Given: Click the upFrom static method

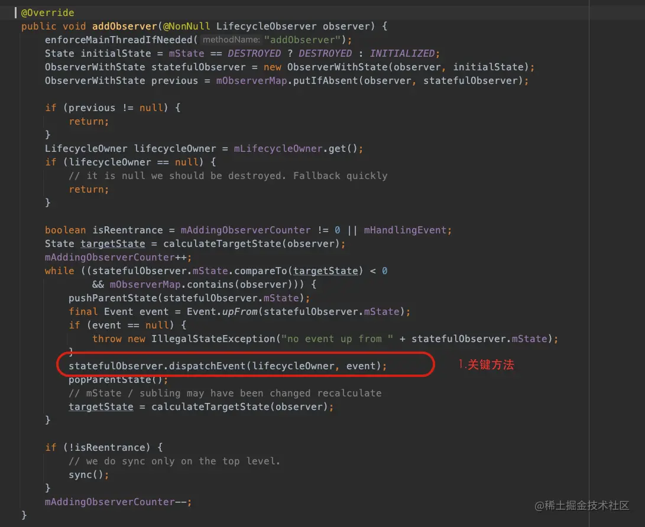Looking at the screenshot, I should coord(240,311).
